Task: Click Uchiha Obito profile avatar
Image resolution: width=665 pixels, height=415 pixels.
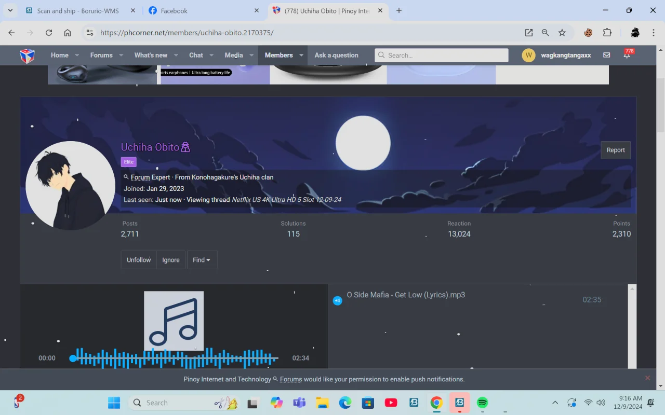Action: 70,186
